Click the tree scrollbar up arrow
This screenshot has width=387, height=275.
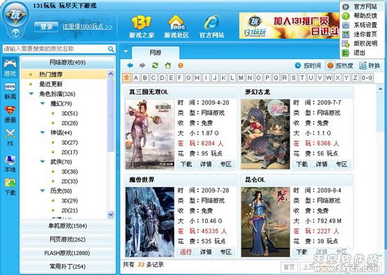pyautogui.click(x=110, y=74)
